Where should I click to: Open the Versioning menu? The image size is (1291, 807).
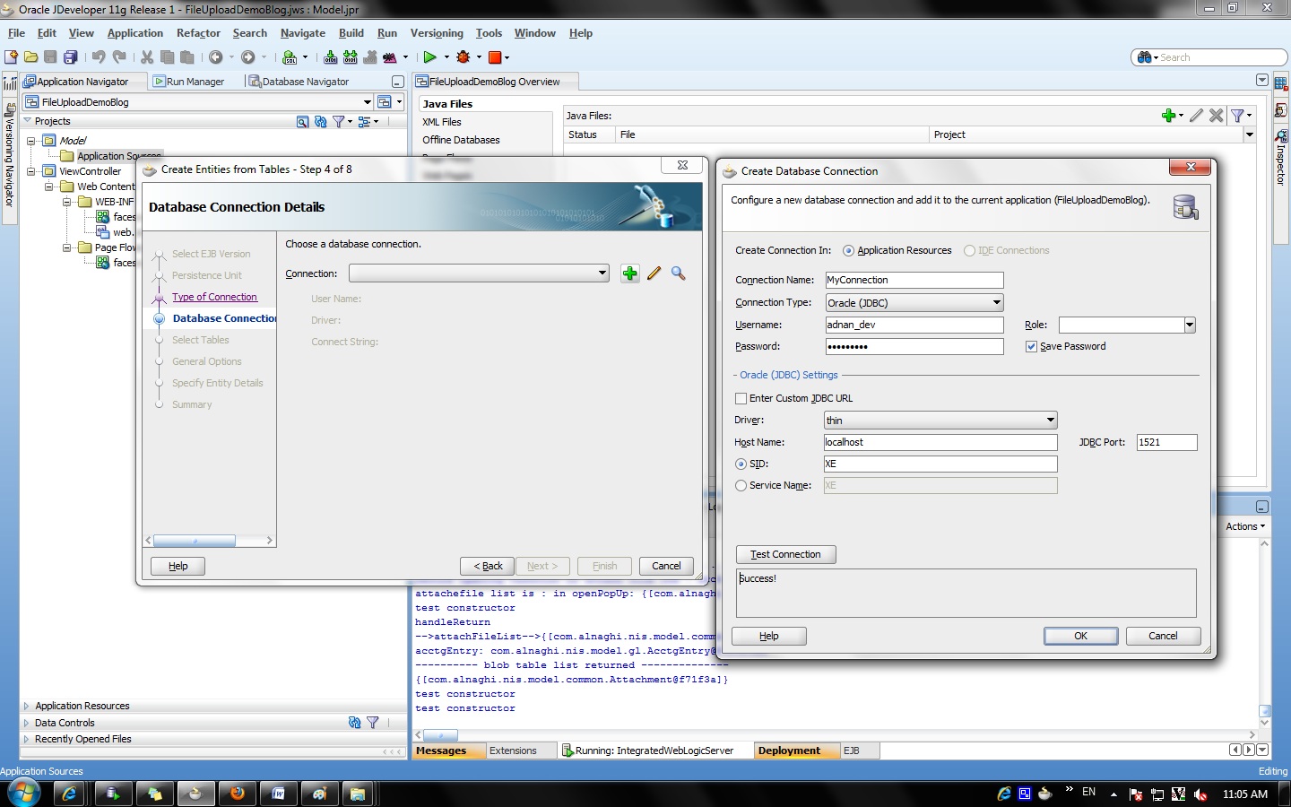coord(437,33)
